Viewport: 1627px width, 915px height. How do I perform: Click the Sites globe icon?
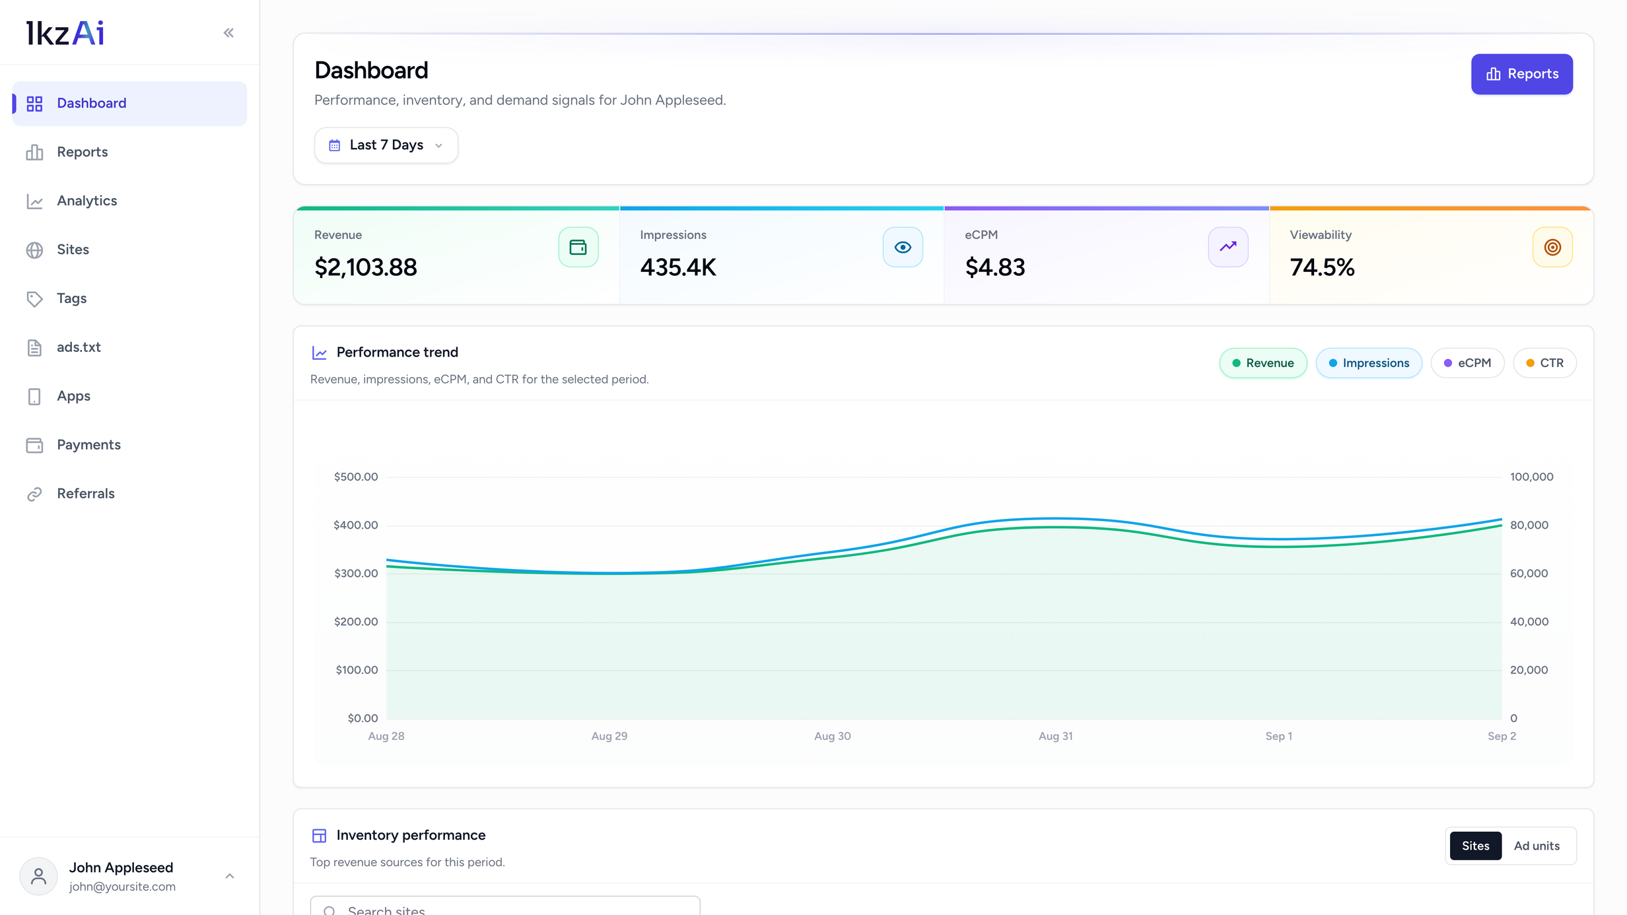pyautogui.click(x=34, y=250)
